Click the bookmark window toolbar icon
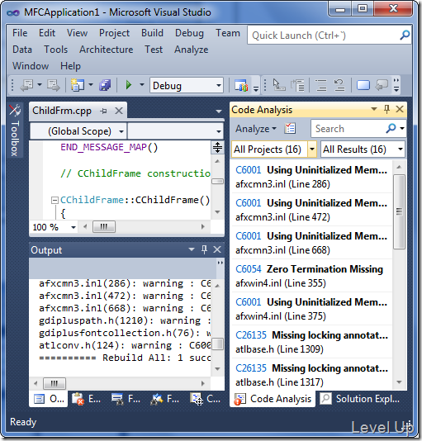422x441 pixels. (363, 85)
